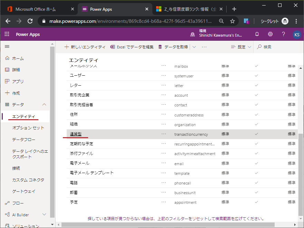Select 作成 in the left navigation
The width and height of the screenshot is (304, 228).
16,93
